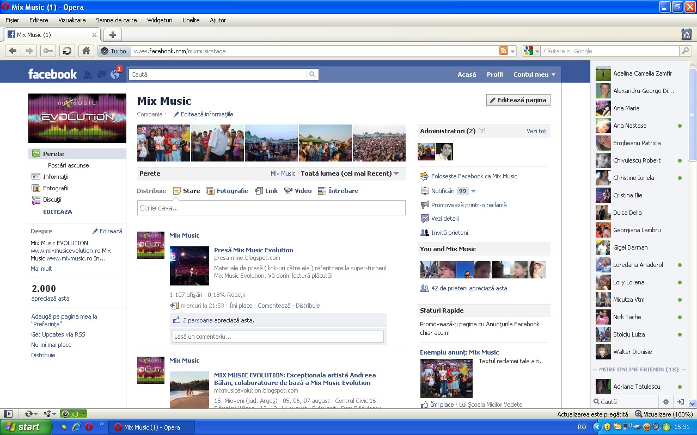Go to Acasă in Facebook header
Image resolution: width=697 pixels, height=435 pixels.
(x=467, y=74)
